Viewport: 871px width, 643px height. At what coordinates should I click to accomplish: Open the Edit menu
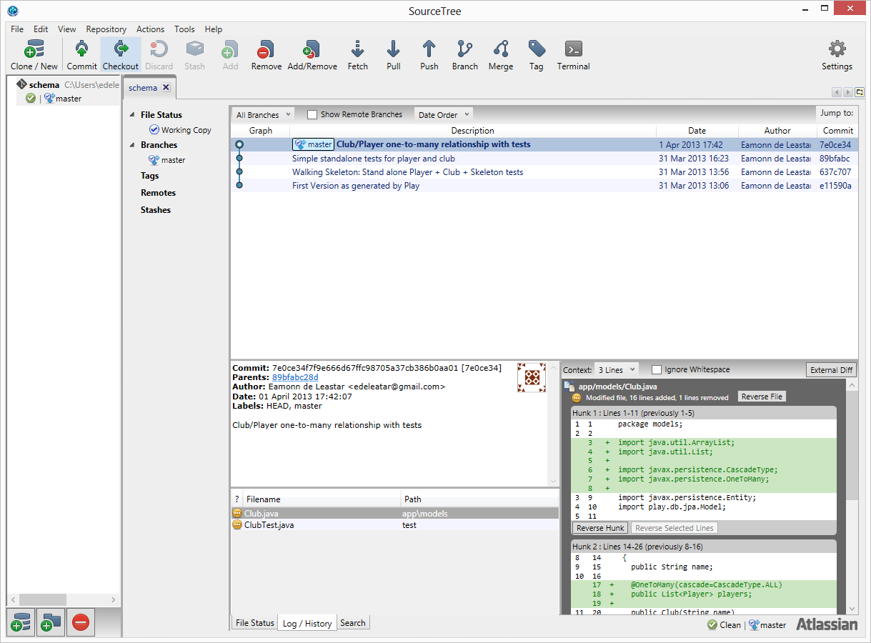pos(41,29)
